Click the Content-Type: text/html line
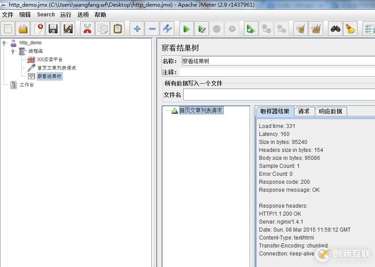 pyautogui.click(x=286, y=238)
